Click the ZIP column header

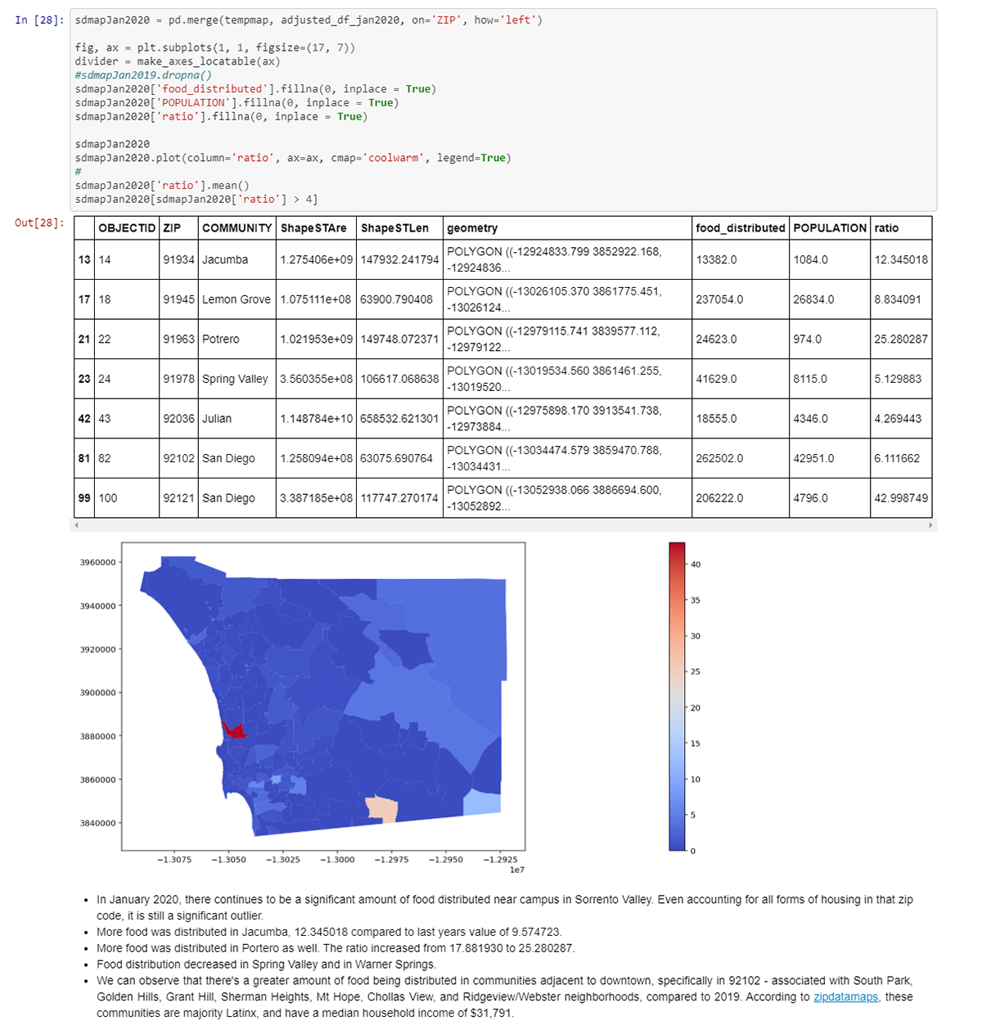pos(178,228)
